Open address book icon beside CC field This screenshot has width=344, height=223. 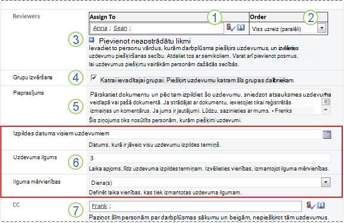click(321, 205)
